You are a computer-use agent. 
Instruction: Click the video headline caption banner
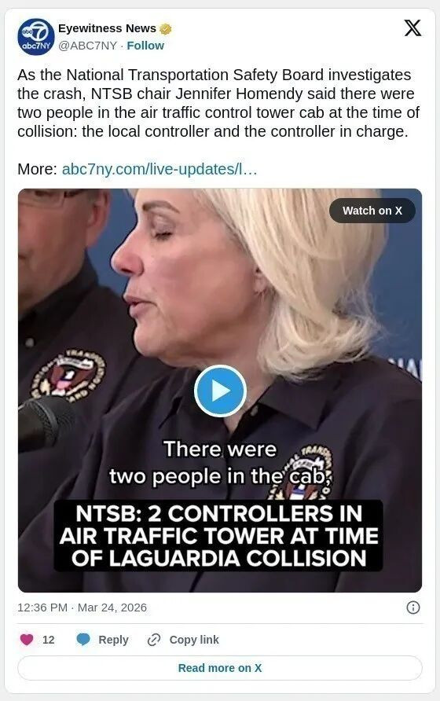pos(218,536)
